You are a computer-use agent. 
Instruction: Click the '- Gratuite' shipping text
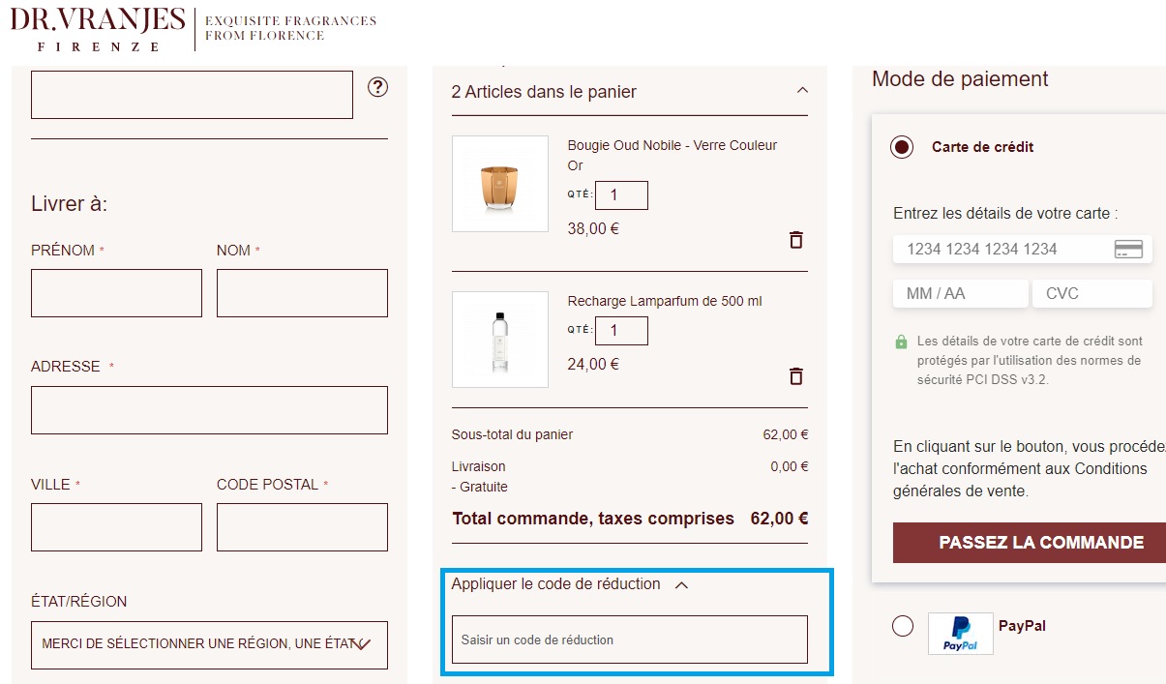(479, 487)
